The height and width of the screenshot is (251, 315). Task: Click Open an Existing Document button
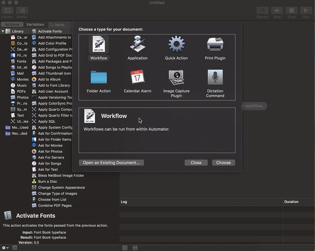point(111,163)
